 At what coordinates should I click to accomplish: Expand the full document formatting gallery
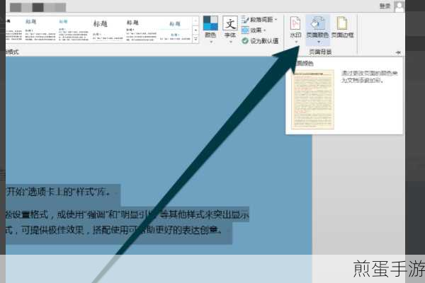tap(195, 40)
